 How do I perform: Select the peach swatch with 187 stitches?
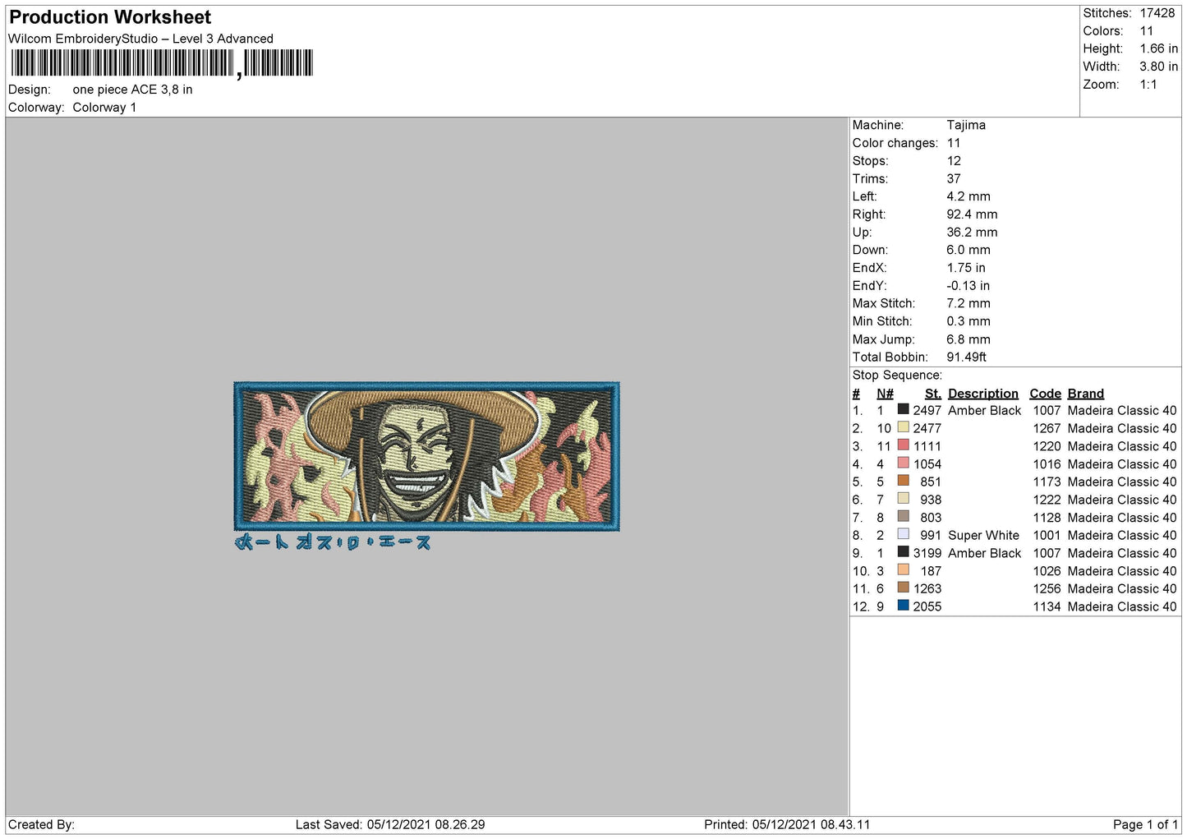click(904, 569)
